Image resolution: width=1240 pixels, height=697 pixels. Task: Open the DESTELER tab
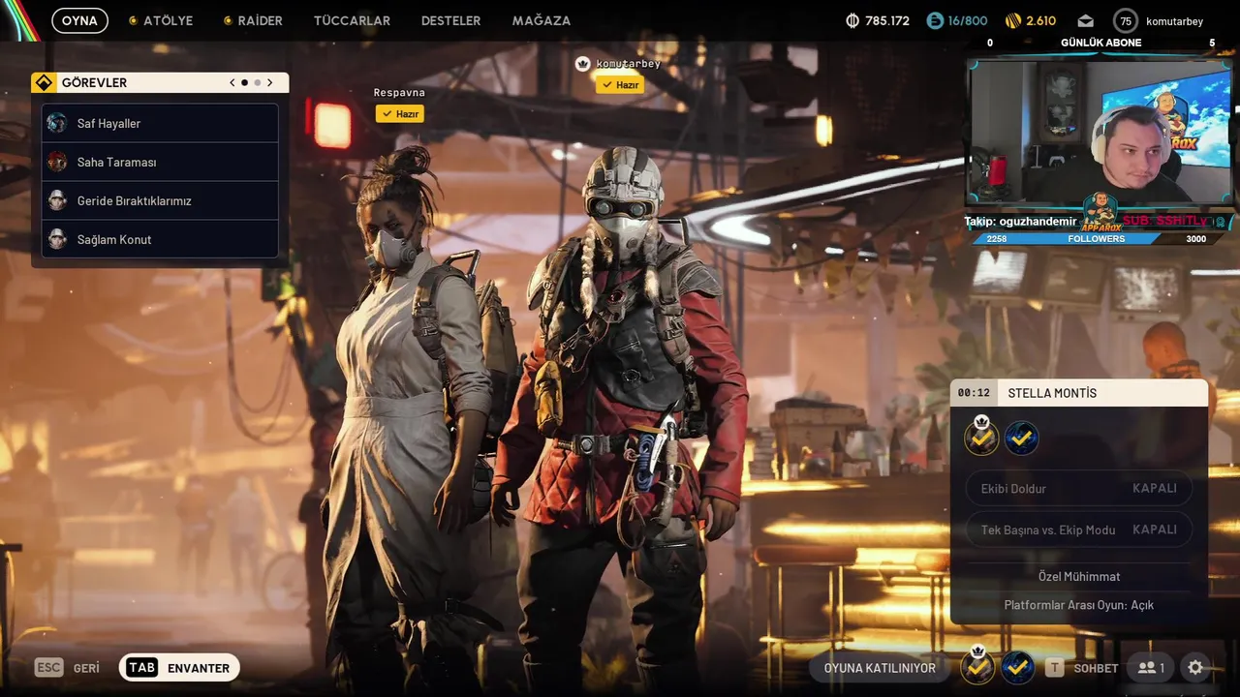point(450,20)
